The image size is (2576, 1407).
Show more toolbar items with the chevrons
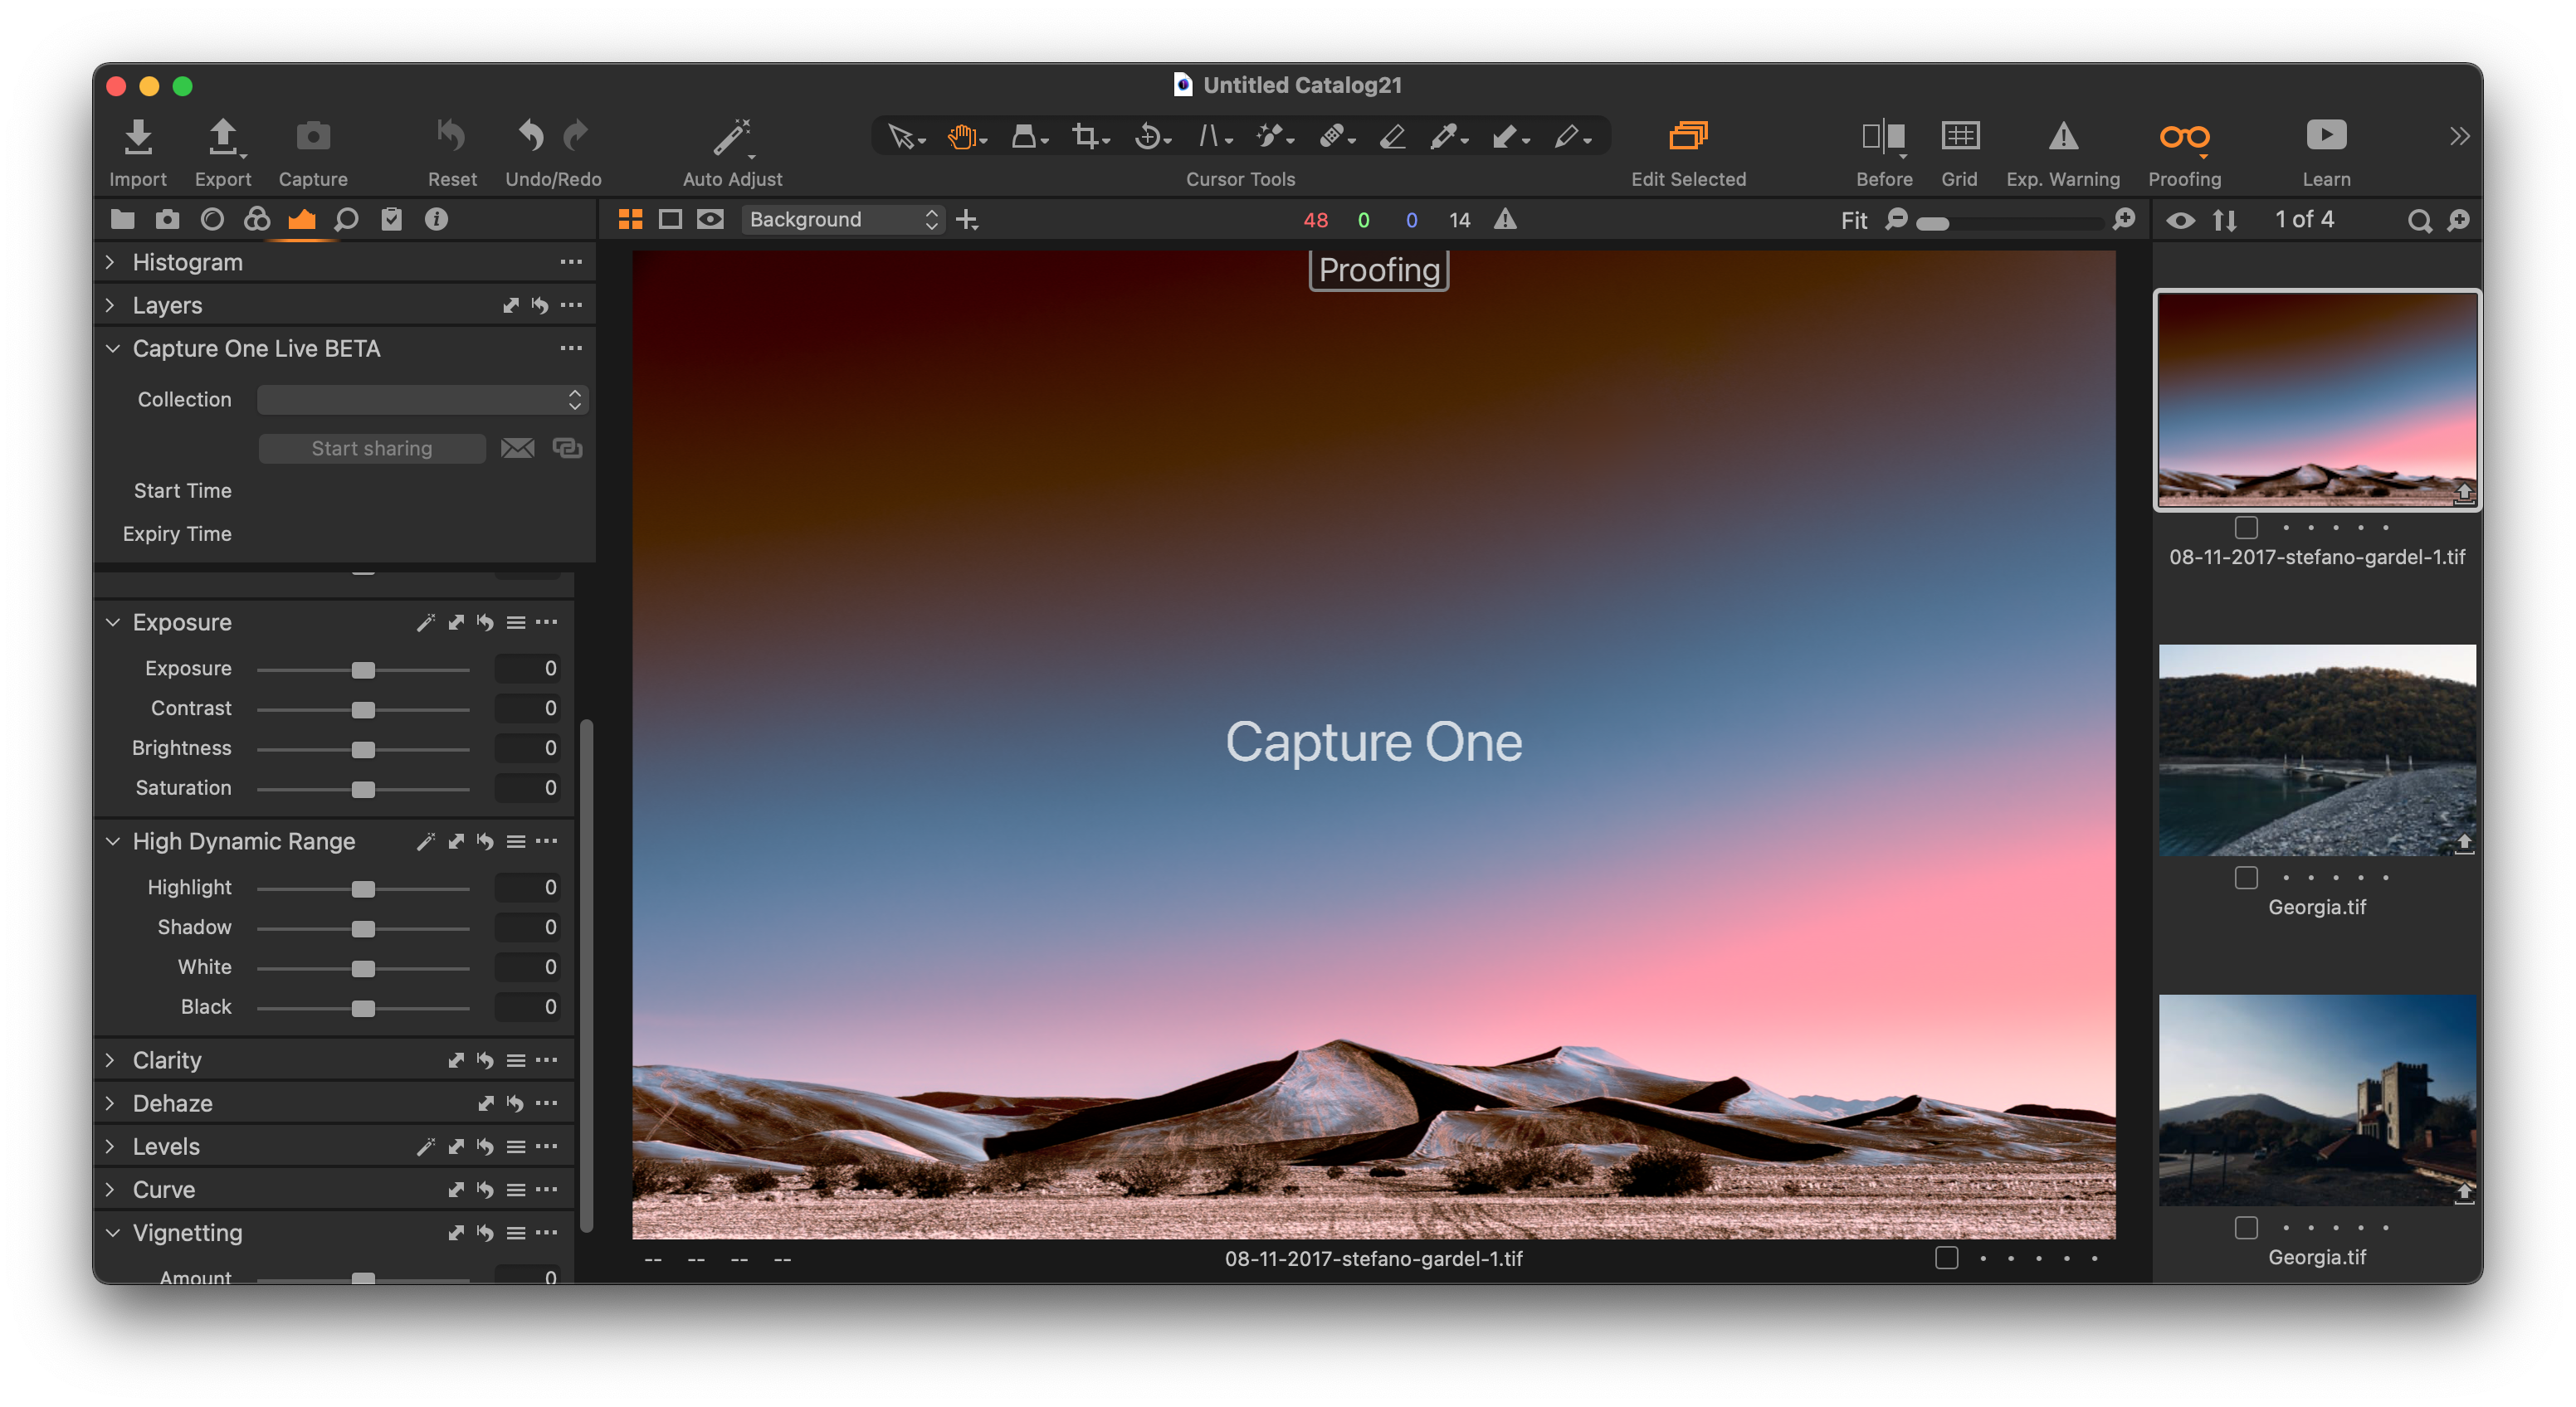(x=2459, y=136)
